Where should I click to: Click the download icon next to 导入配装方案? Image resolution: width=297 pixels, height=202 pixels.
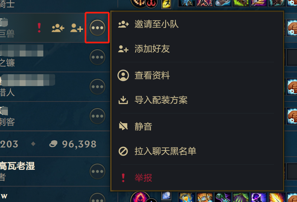click(x=123, y=100)
